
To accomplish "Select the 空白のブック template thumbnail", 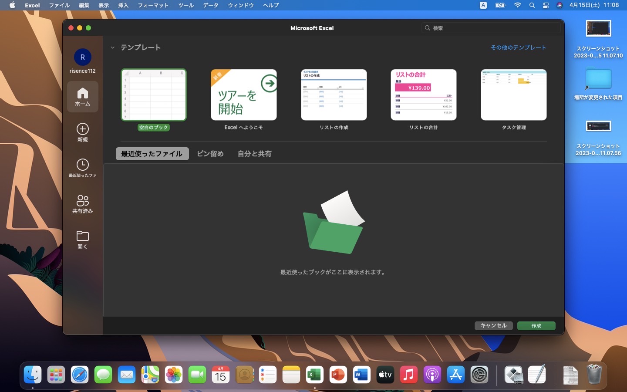I will [154, 95].
